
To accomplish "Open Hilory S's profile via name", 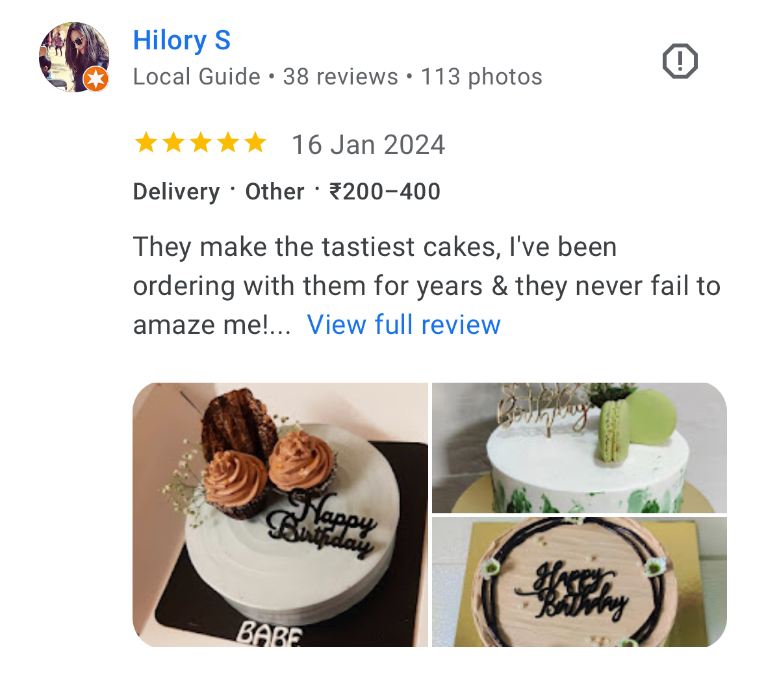I will 182,40.
